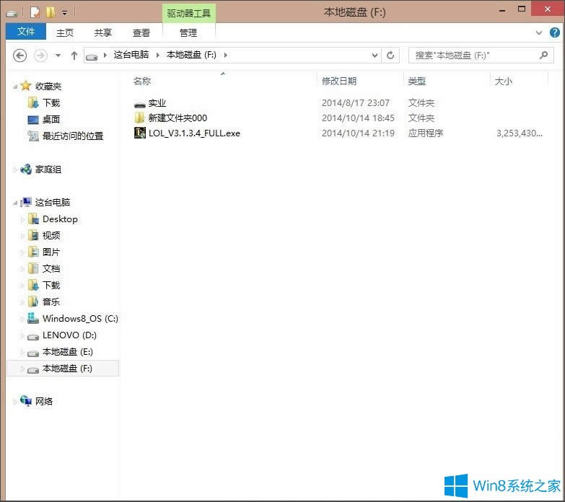Open the Help question mark icon

(x=554, y=32)
